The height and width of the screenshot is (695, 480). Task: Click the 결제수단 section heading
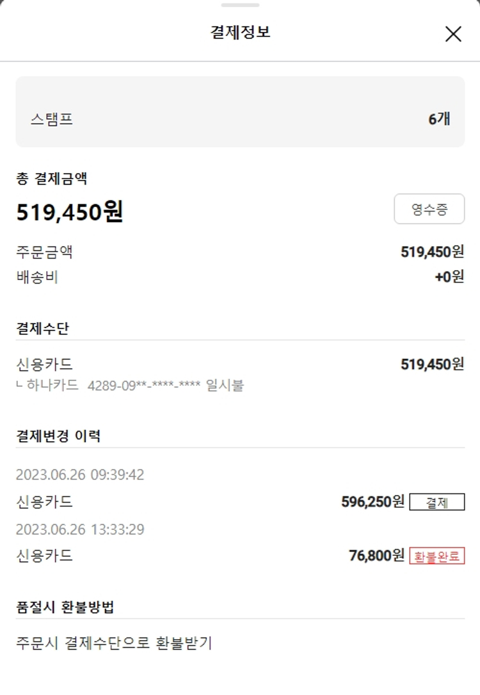tap(42, 329)
